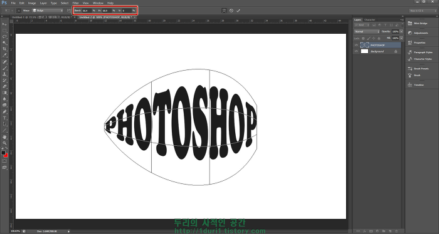The height and width of the screenshot is (234, 439).
Task: Toggle lock all for layer
Action: (x=379, y=38)
